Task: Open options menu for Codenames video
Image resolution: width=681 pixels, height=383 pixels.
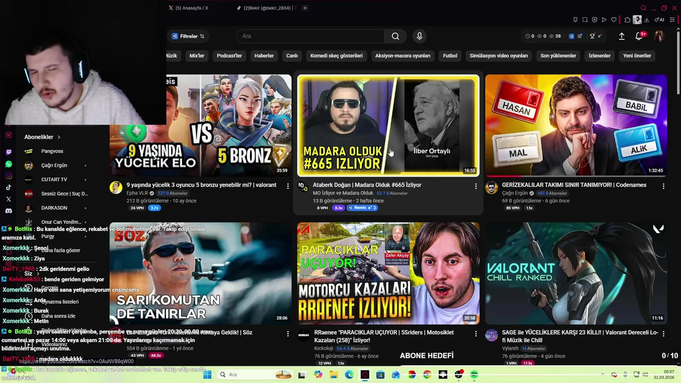Action: 663,186
